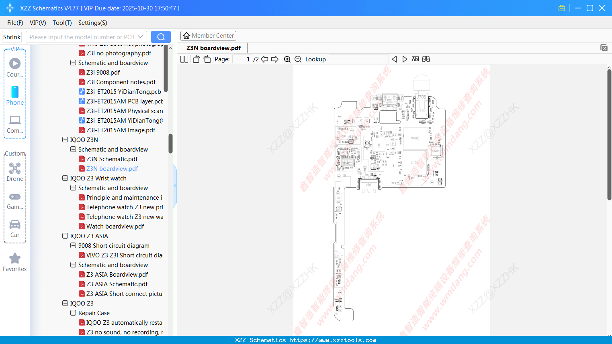The height and width of the screenshot is (344, 612).
Task: Collapse Schematic and boardview under IQOO Z3N
Action: coord(73,150)
